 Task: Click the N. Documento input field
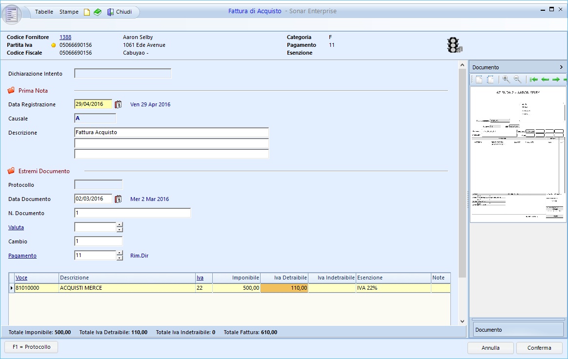[132, 213]
